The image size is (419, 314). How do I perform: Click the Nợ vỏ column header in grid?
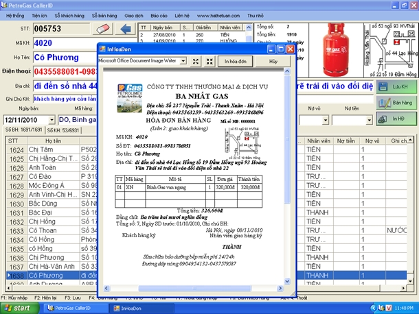coord(372,141)
